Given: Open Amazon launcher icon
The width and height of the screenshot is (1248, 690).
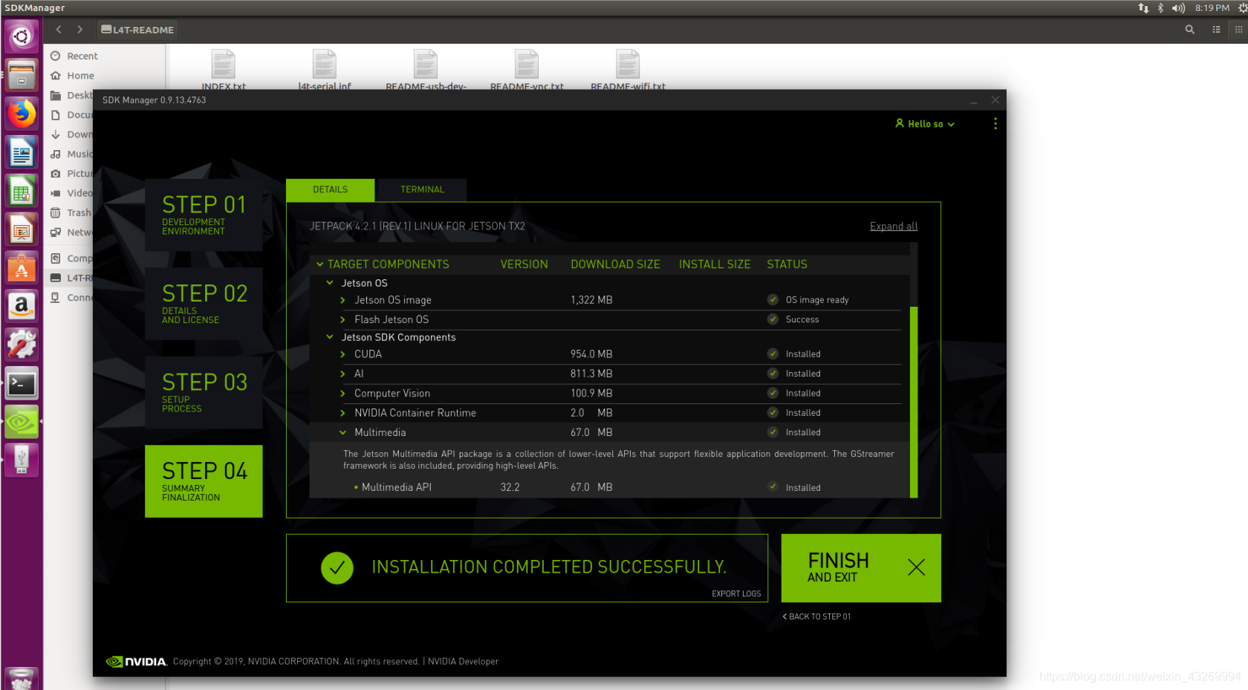Looking at the screenshot, I should point(22,307).
